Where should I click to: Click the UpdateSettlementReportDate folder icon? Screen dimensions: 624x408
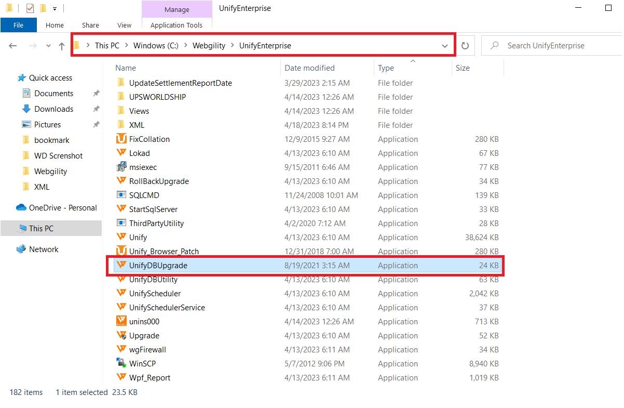click(x=121, y=83)
